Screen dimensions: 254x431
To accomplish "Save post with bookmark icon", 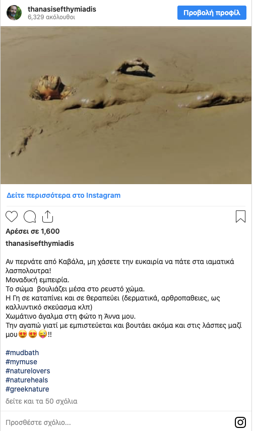I will pyautogui.click(x=240, y=217).
